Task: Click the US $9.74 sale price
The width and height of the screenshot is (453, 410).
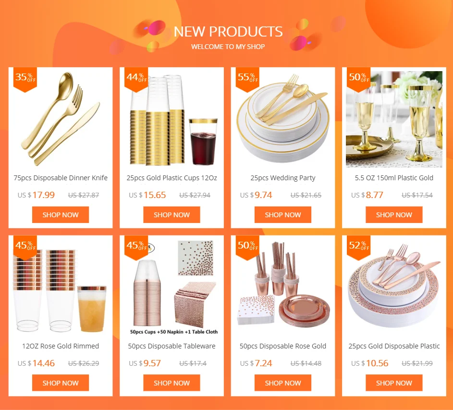Action: 256,195
